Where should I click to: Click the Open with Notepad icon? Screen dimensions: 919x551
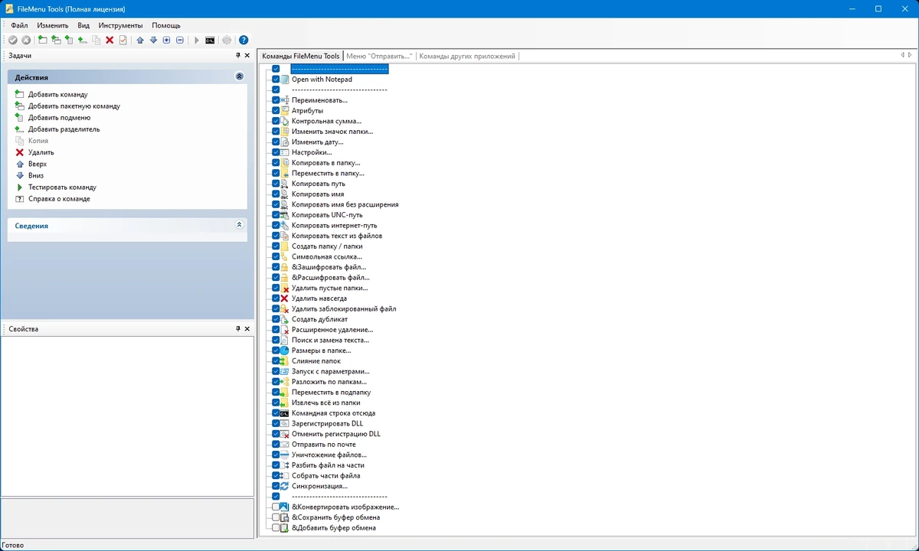(x=284, y=80)
